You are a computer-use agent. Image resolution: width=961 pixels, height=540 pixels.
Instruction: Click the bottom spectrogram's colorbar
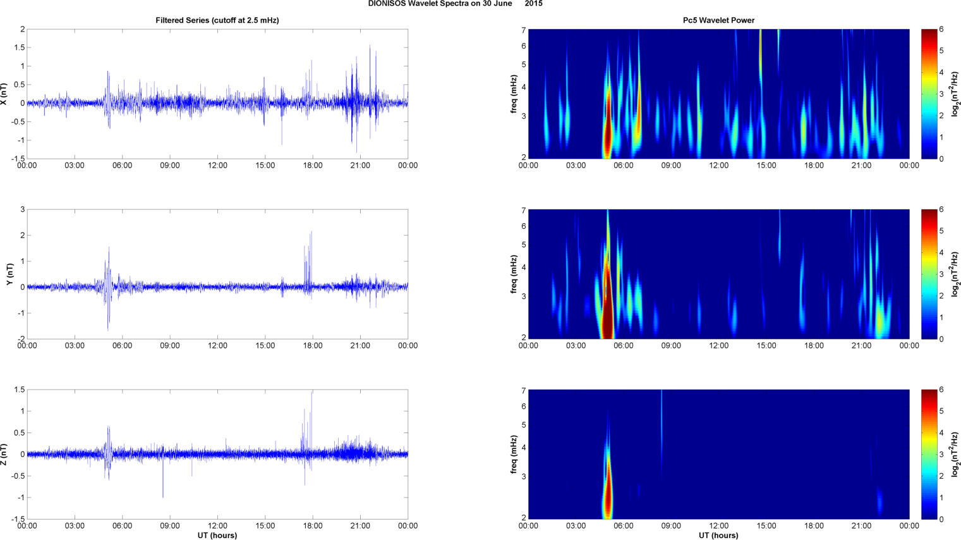pyautogui.click(x=929, y=455)
